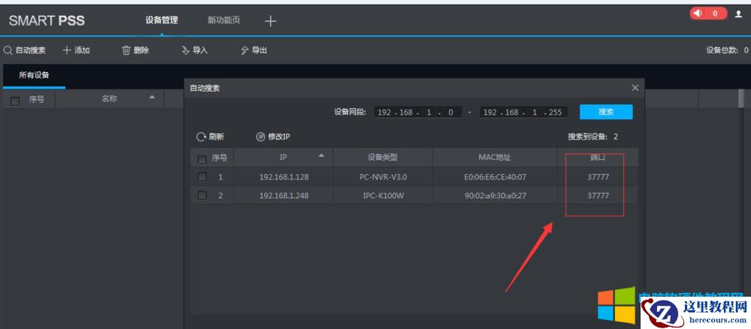Image resolution: width=751 pixels, height=329 pixels.
Task: Sort main list by 名称 column arrow
Action: 152,97
